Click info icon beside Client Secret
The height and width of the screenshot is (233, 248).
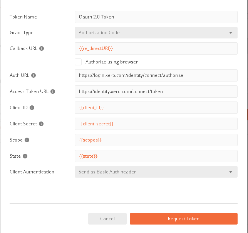41,124
